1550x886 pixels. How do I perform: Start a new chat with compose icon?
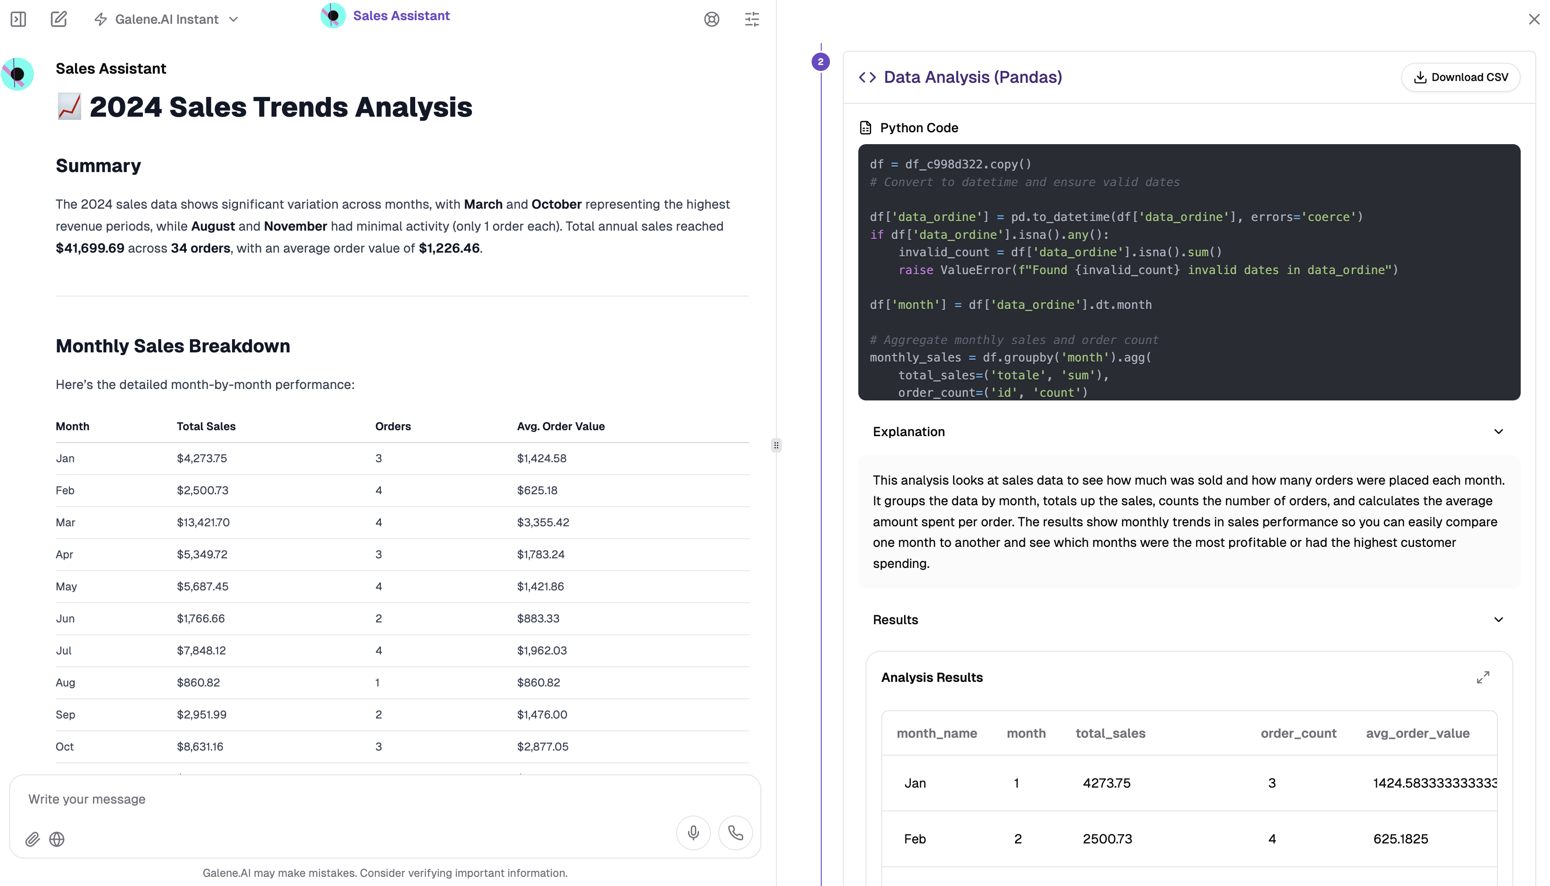click(x=59, y=20)
